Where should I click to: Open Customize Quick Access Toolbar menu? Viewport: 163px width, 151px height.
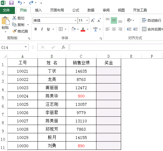41,3
